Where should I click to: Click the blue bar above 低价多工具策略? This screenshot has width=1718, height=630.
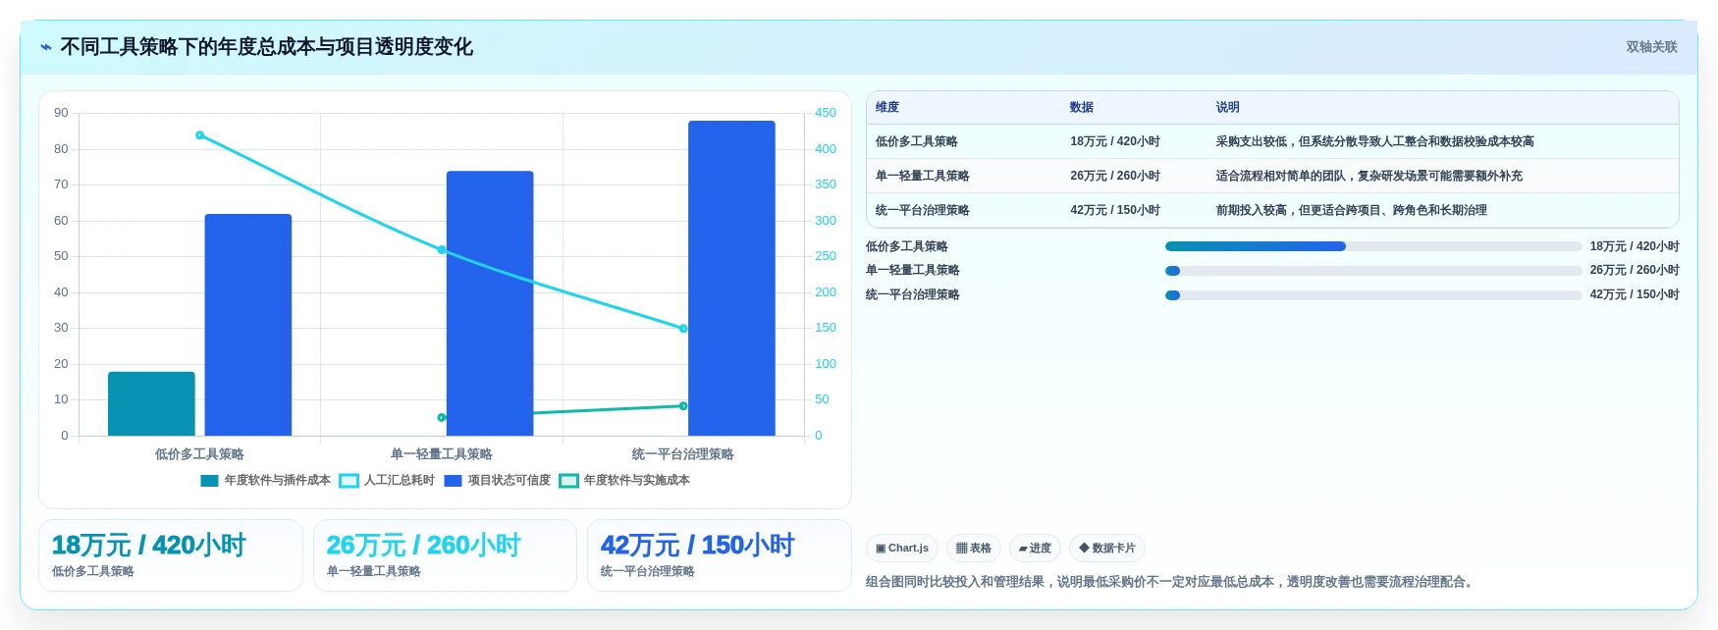[x=248, y=325]
